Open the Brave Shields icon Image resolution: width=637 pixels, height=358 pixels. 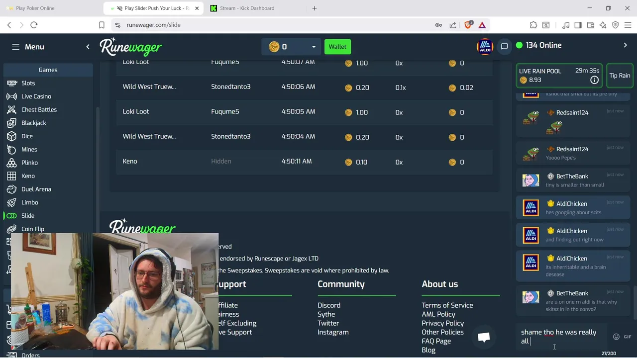coord(468,25)
